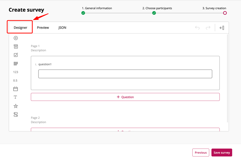Viewport: 241px width, 160px height.
Task: Click the designer vertical scrollbar
Action: 227,78
